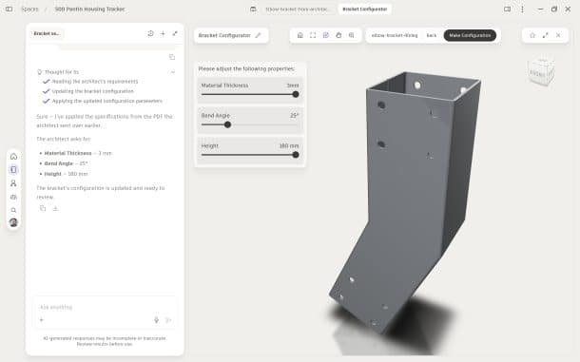Open the Spaces breadcrumb link
This screenshot has height=362, width=580.
(x=30, y=9)
